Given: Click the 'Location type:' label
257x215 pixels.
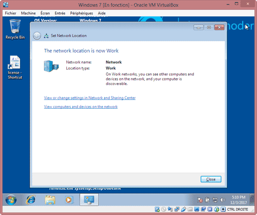Looking at the screenshot, I should 78,68.
